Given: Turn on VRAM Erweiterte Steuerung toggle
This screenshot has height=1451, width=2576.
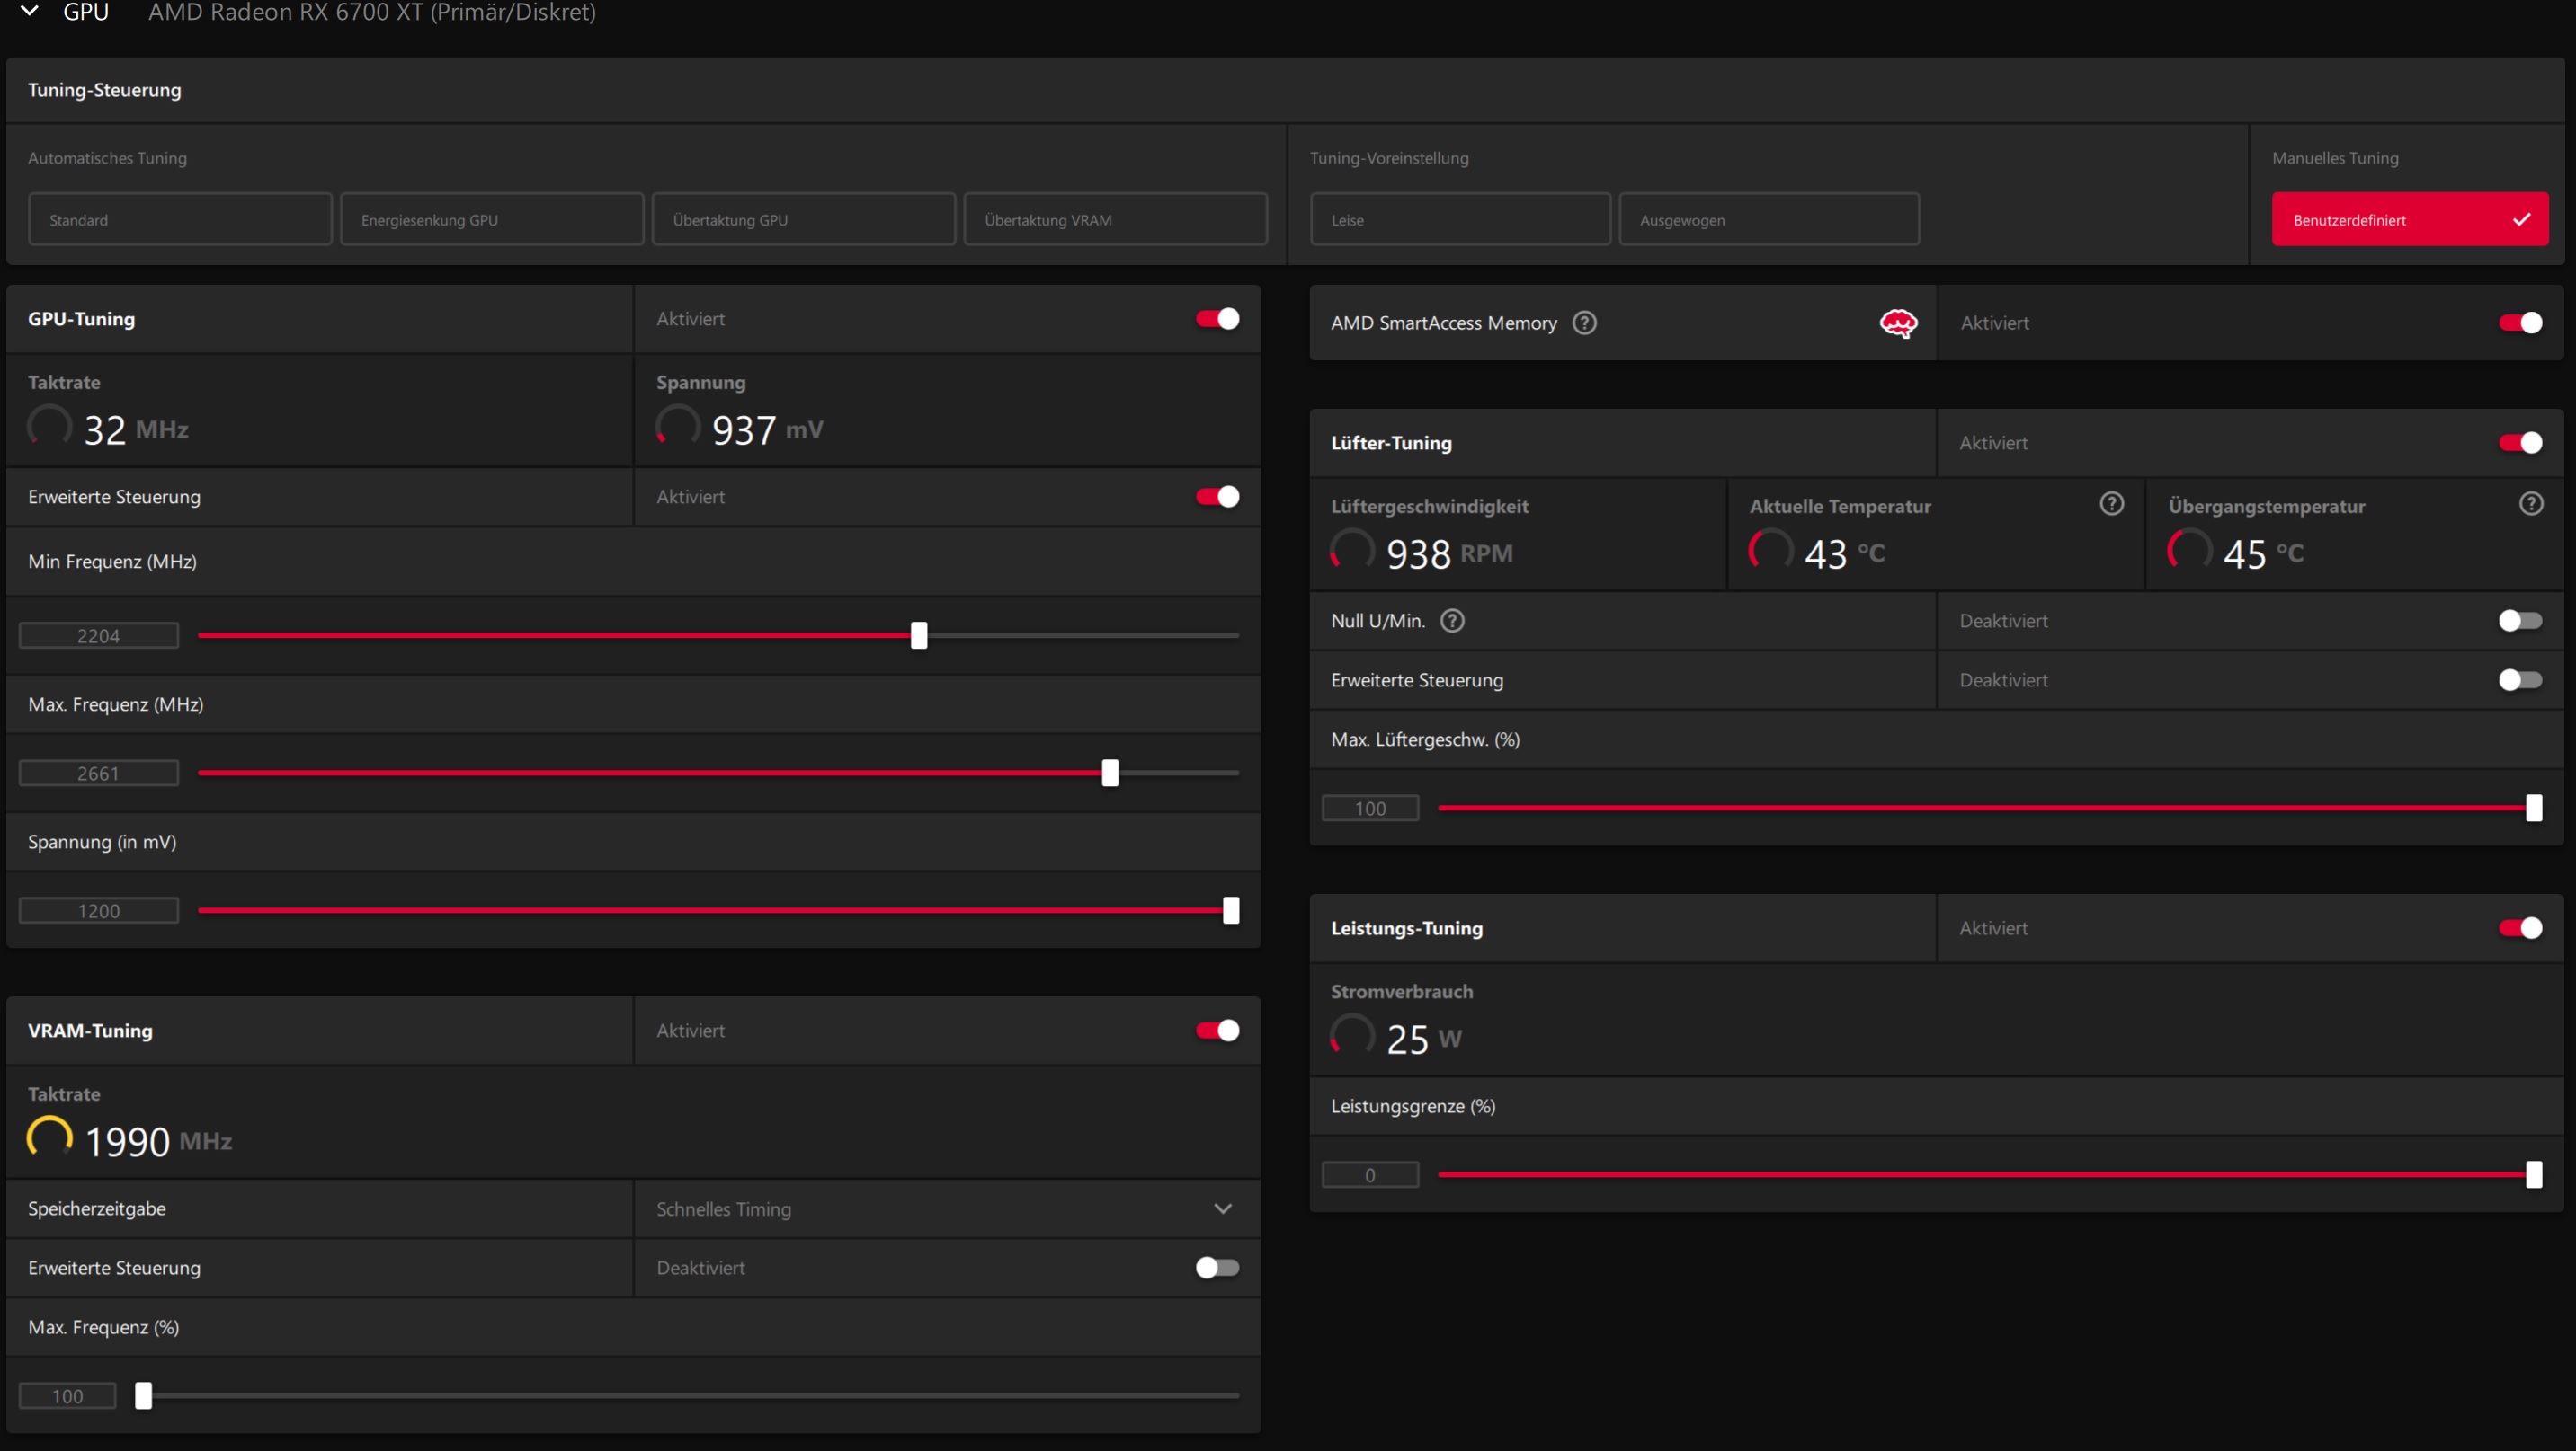Looking at the screenshot, I should tap(1217, 1267).
